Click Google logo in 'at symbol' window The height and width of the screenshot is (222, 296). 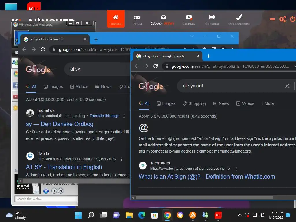pyautogui.click(x=151, y=86)
